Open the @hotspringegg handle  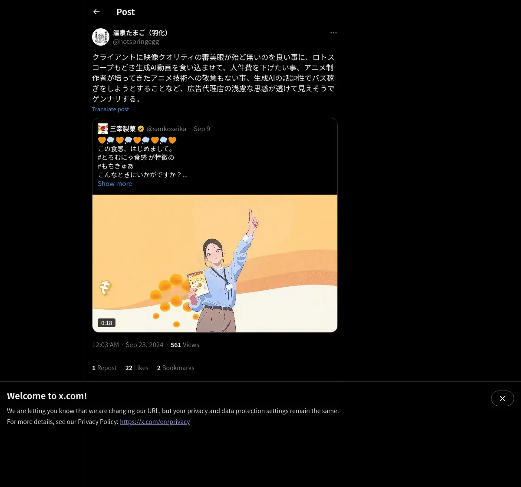[x=136, y=42]
